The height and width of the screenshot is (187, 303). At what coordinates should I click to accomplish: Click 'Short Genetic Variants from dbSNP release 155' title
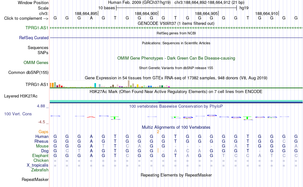click(176, 68)
